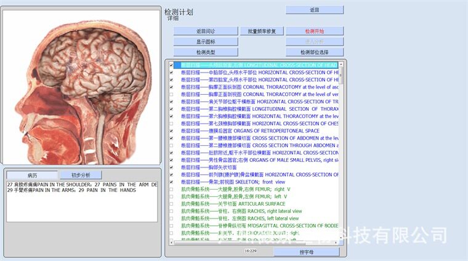Click the 批量频率修复 button

(x=262, y=31)
